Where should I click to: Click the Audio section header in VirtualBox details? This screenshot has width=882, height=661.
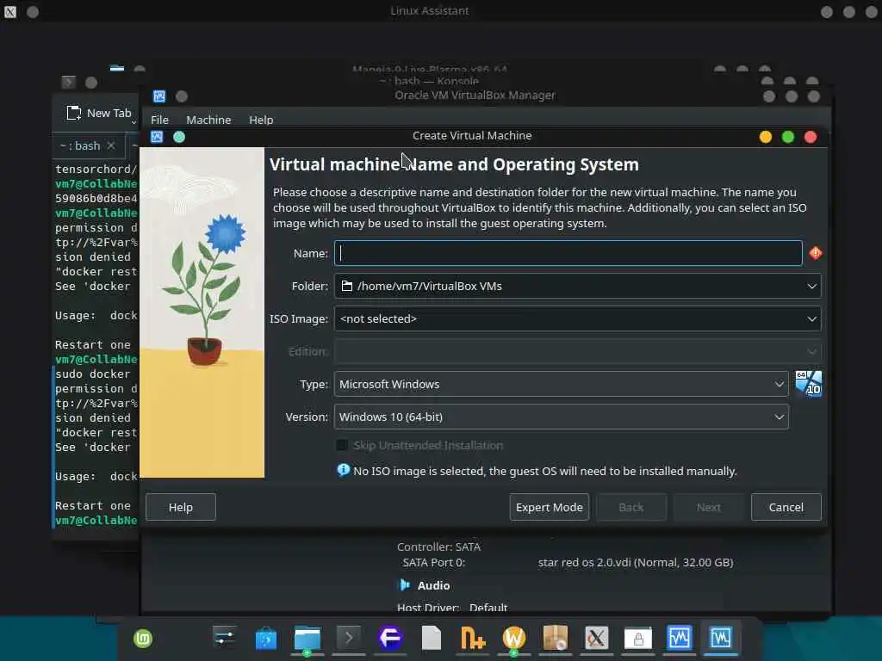(x=434, y=585)
